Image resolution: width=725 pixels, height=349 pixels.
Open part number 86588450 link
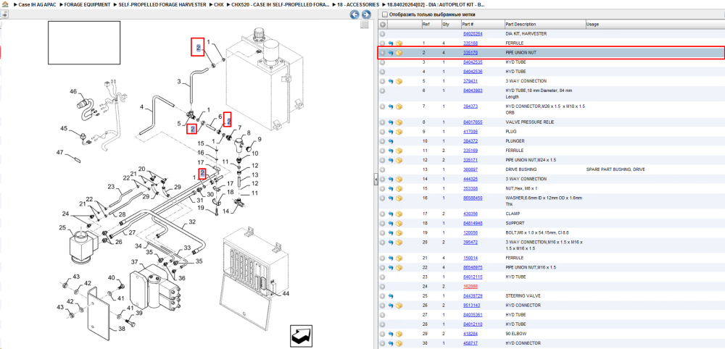473,198
